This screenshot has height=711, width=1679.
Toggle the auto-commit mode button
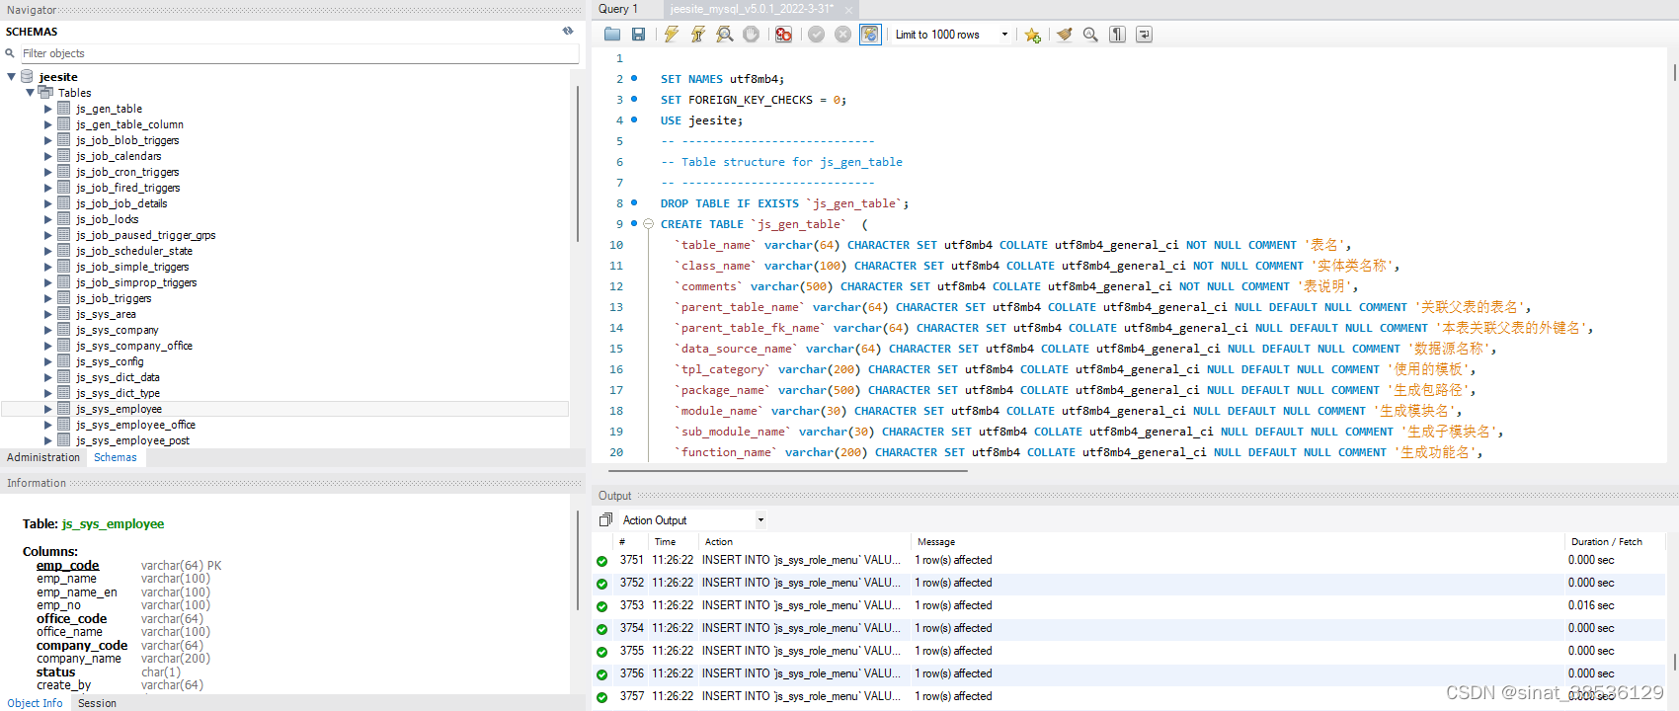pos(870,35)
